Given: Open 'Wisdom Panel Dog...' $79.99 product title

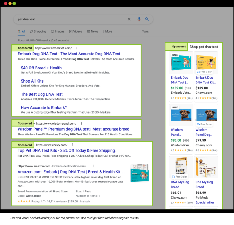Looking at the screenshot, I should pyautogui.click(x=204, y=132).
